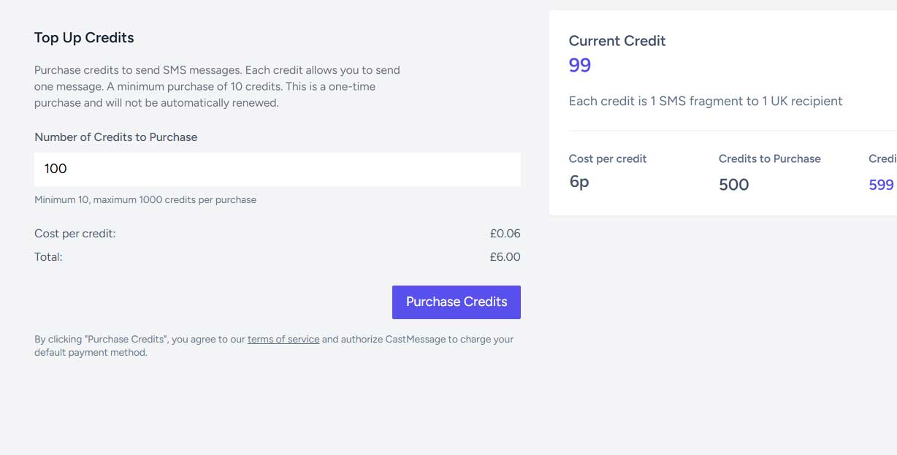The image size is (897, 455).
Task: Click the Cost per credit label in card
Action: pyautogui.click(x=608, y=158)
